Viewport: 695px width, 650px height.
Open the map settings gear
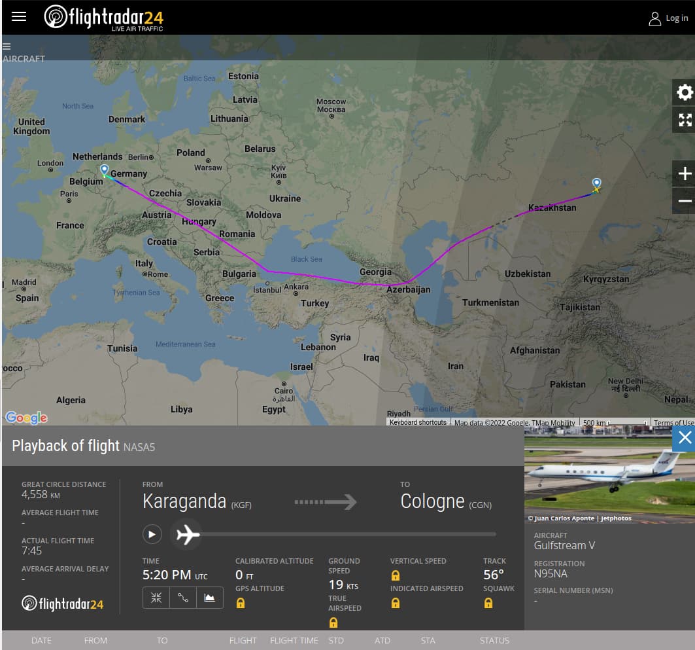pyautogui.click(x=684, y=92)
